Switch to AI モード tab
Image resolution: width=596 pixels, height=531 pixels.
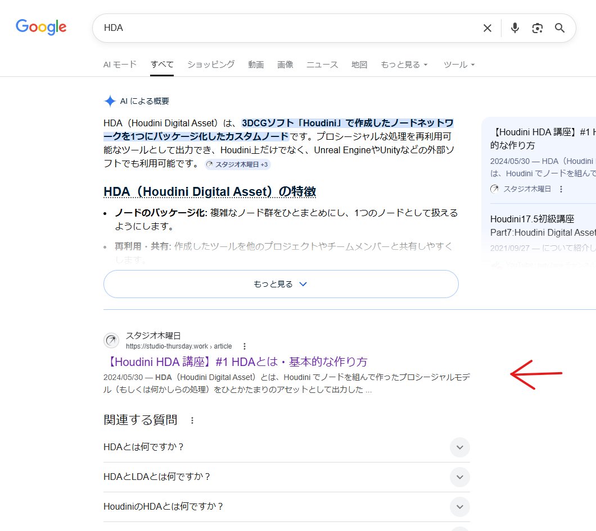120,65
